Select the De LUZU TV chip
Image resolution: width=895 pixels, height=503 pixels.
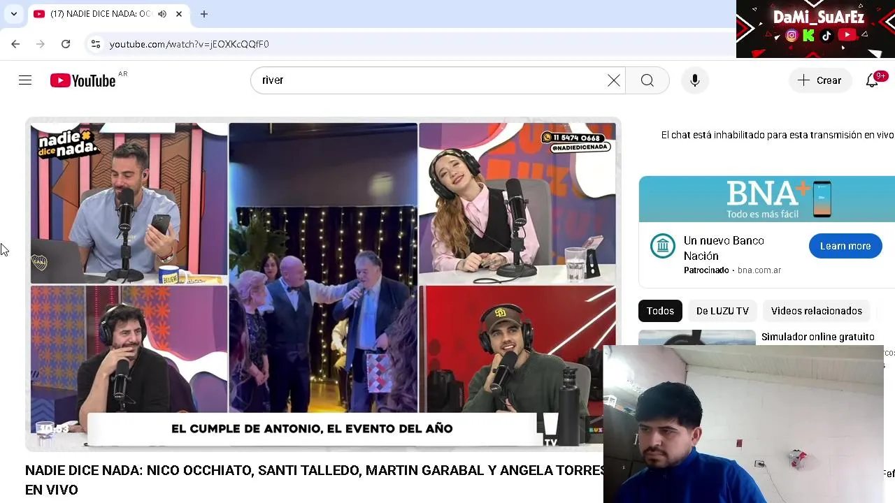coord(722,311)
